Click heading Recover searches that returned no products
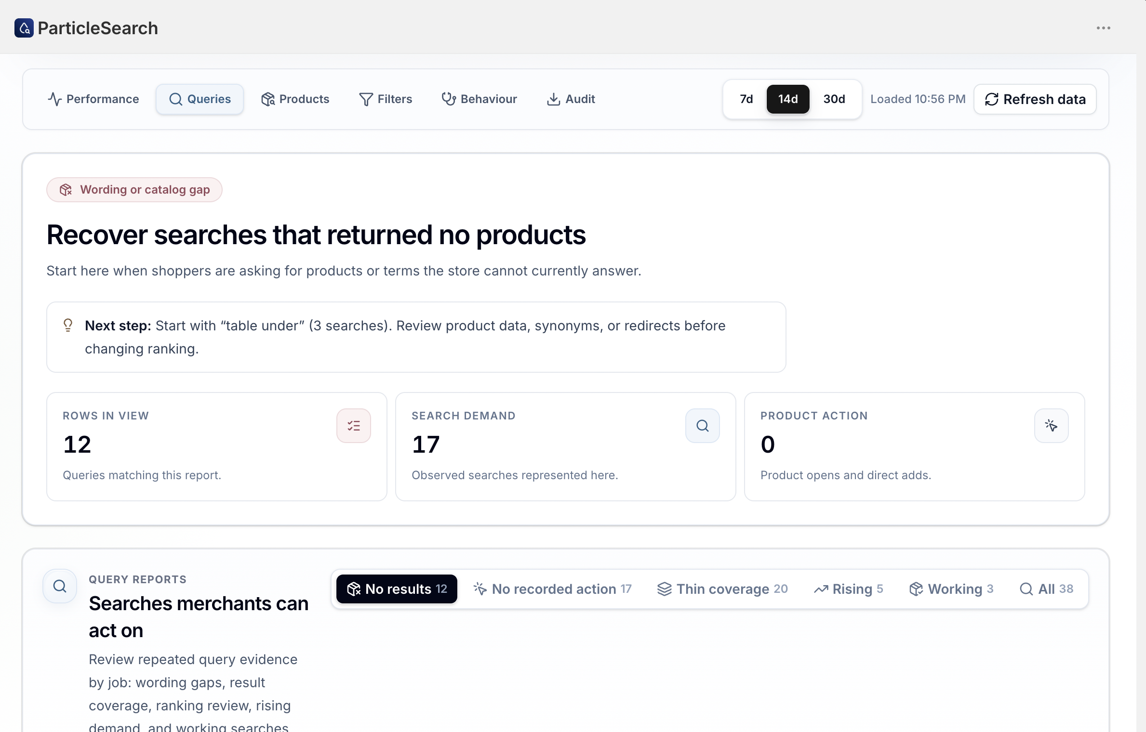 [316, 235]
